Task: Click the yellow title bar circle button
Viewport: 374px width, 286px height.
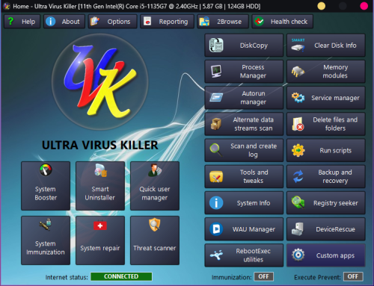Action: click(321, 6)
